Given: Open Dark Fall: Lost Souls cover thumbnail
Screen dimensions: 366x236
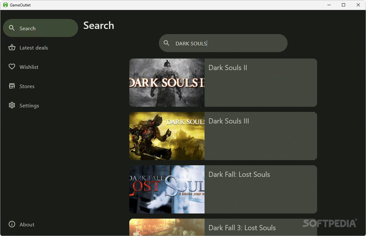Looking at the screenshot, I should point(167,189).
